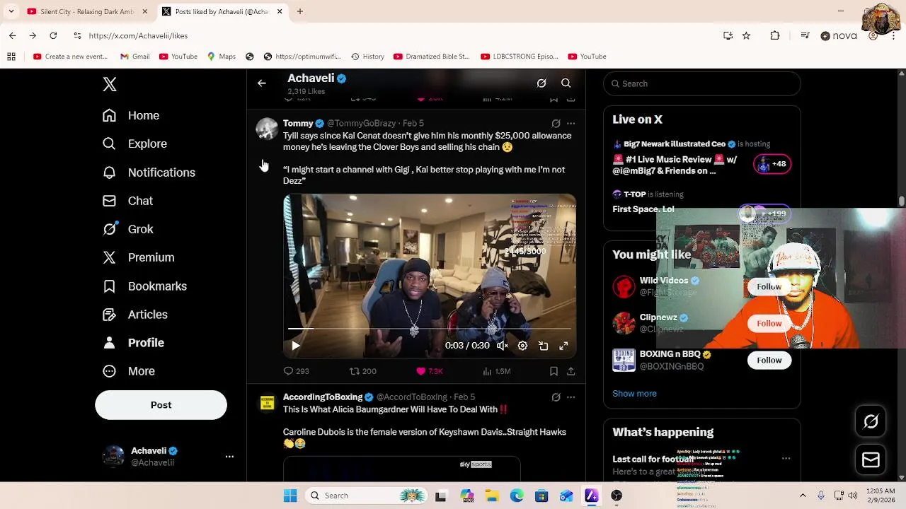
Task: Open floating Grok button at bottom right
Action: tap(871, 422)
